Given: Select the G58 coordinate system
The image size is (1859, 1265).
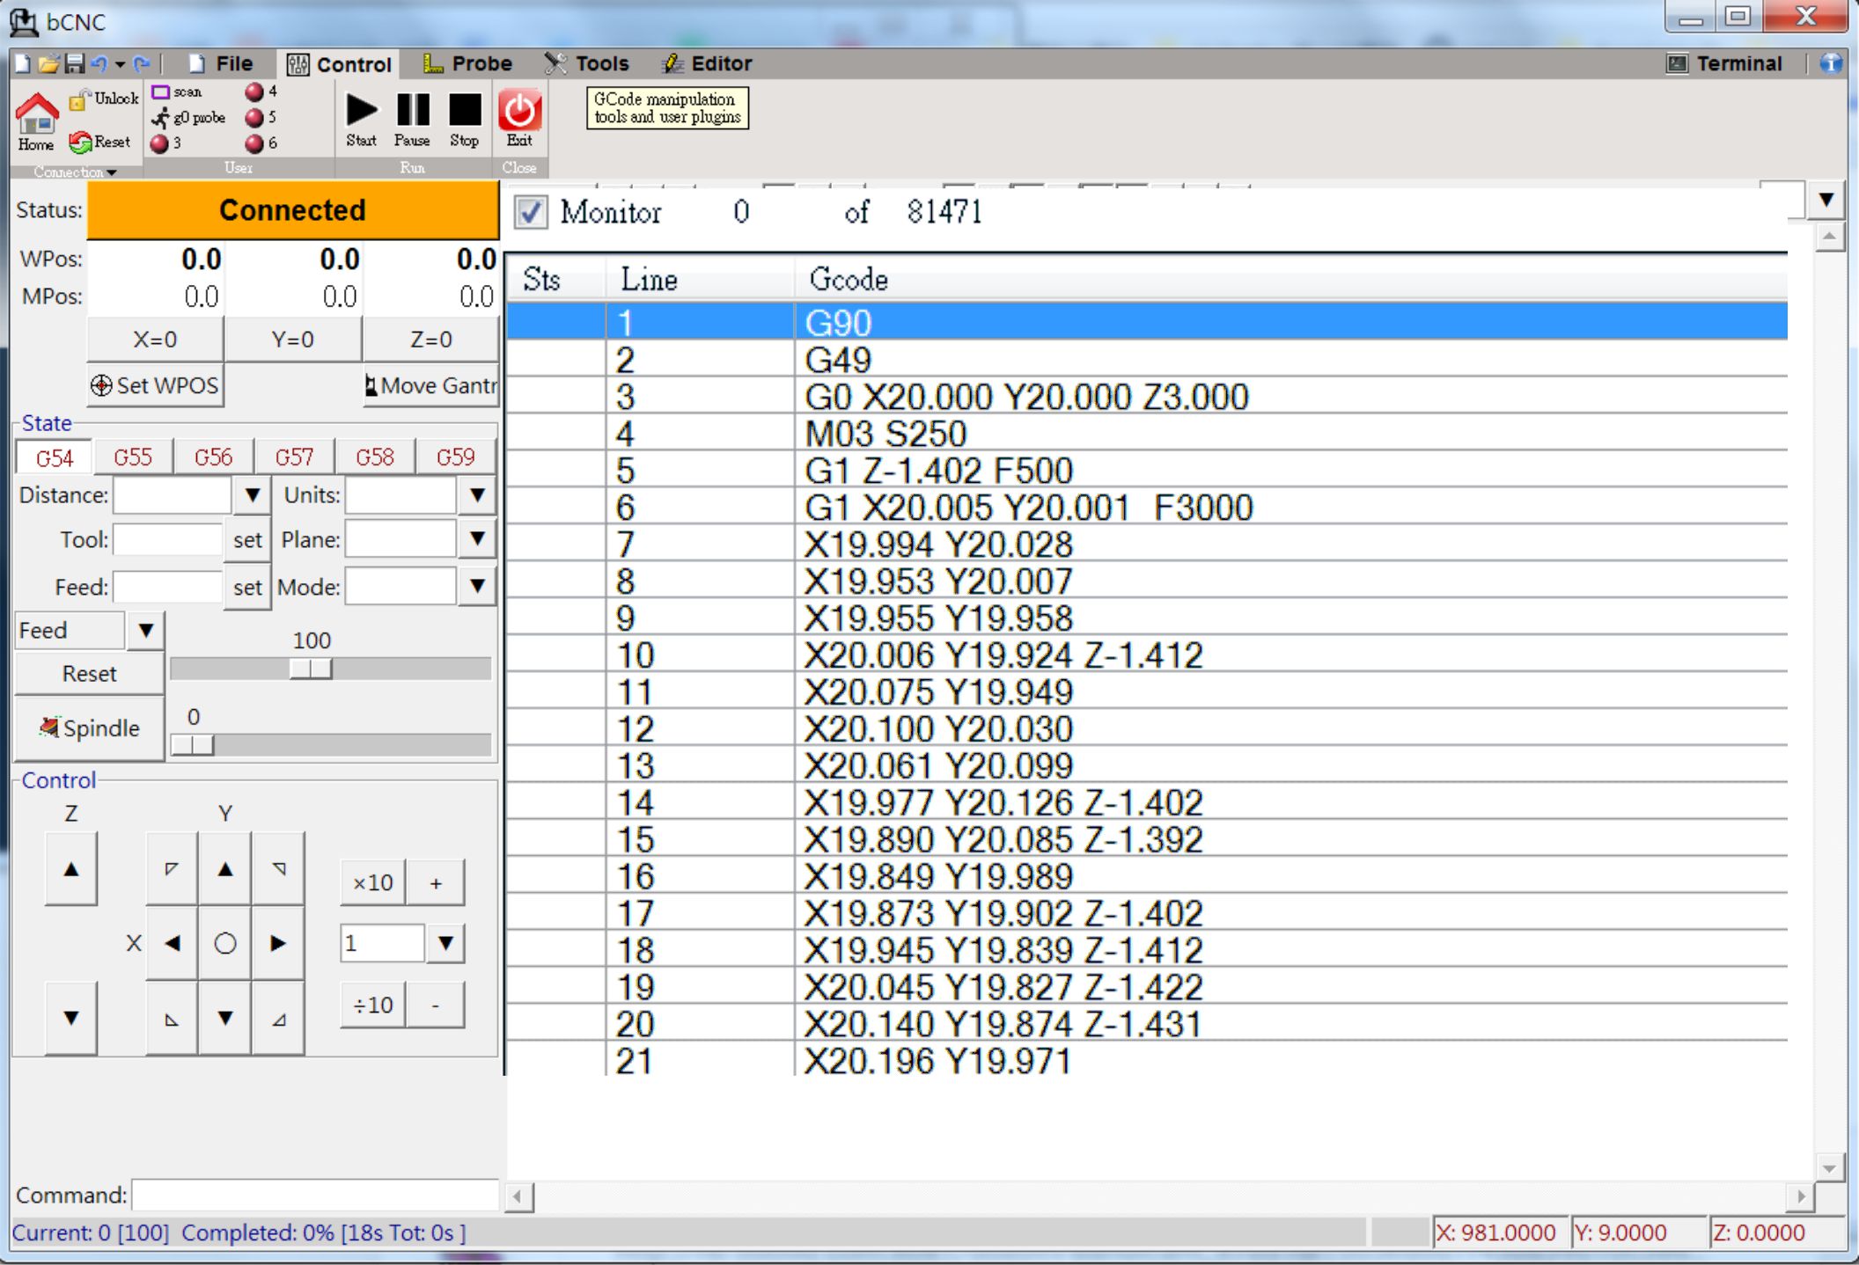Looking at the screenshot, I should click(x=375, y=457).
